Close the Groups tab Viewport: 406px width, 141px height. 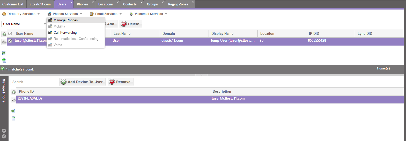tap(163, 2)
